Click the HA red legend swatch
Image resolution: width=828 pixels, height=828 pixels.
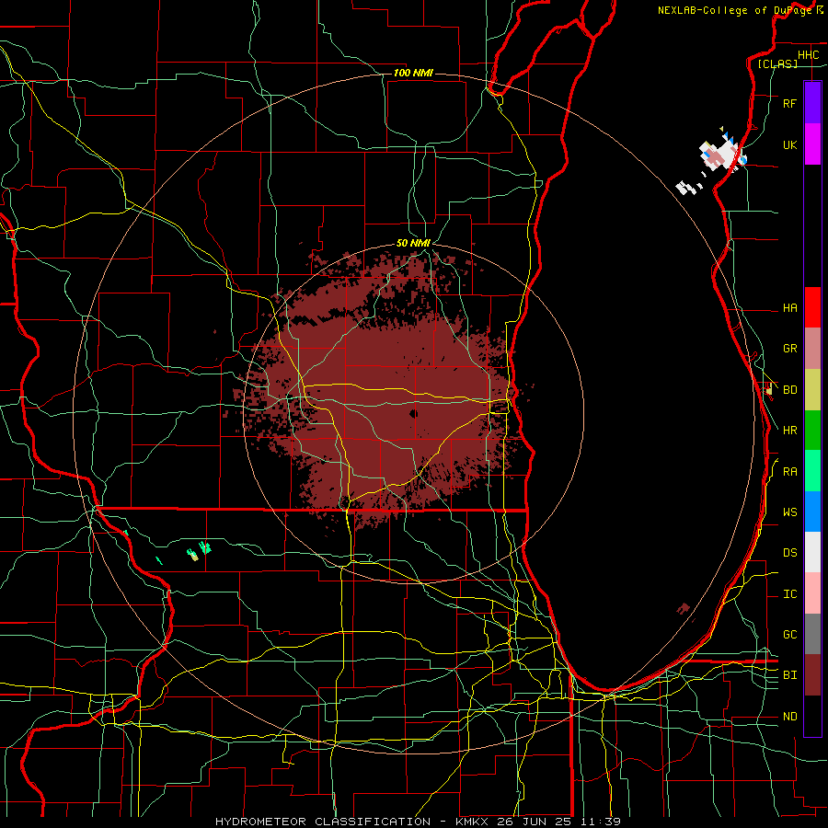[x=812, y=307]
